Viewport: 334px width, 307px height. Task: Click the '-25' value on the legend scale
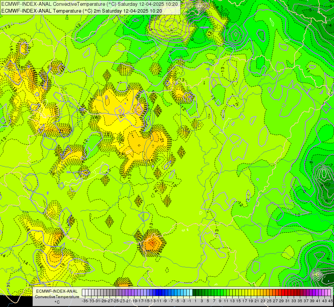pyautogui.click(x=116, y=301)
